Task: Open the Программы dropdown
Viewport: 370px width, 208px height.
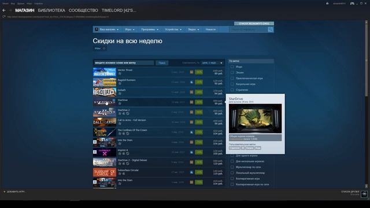Action: [150, 29]
